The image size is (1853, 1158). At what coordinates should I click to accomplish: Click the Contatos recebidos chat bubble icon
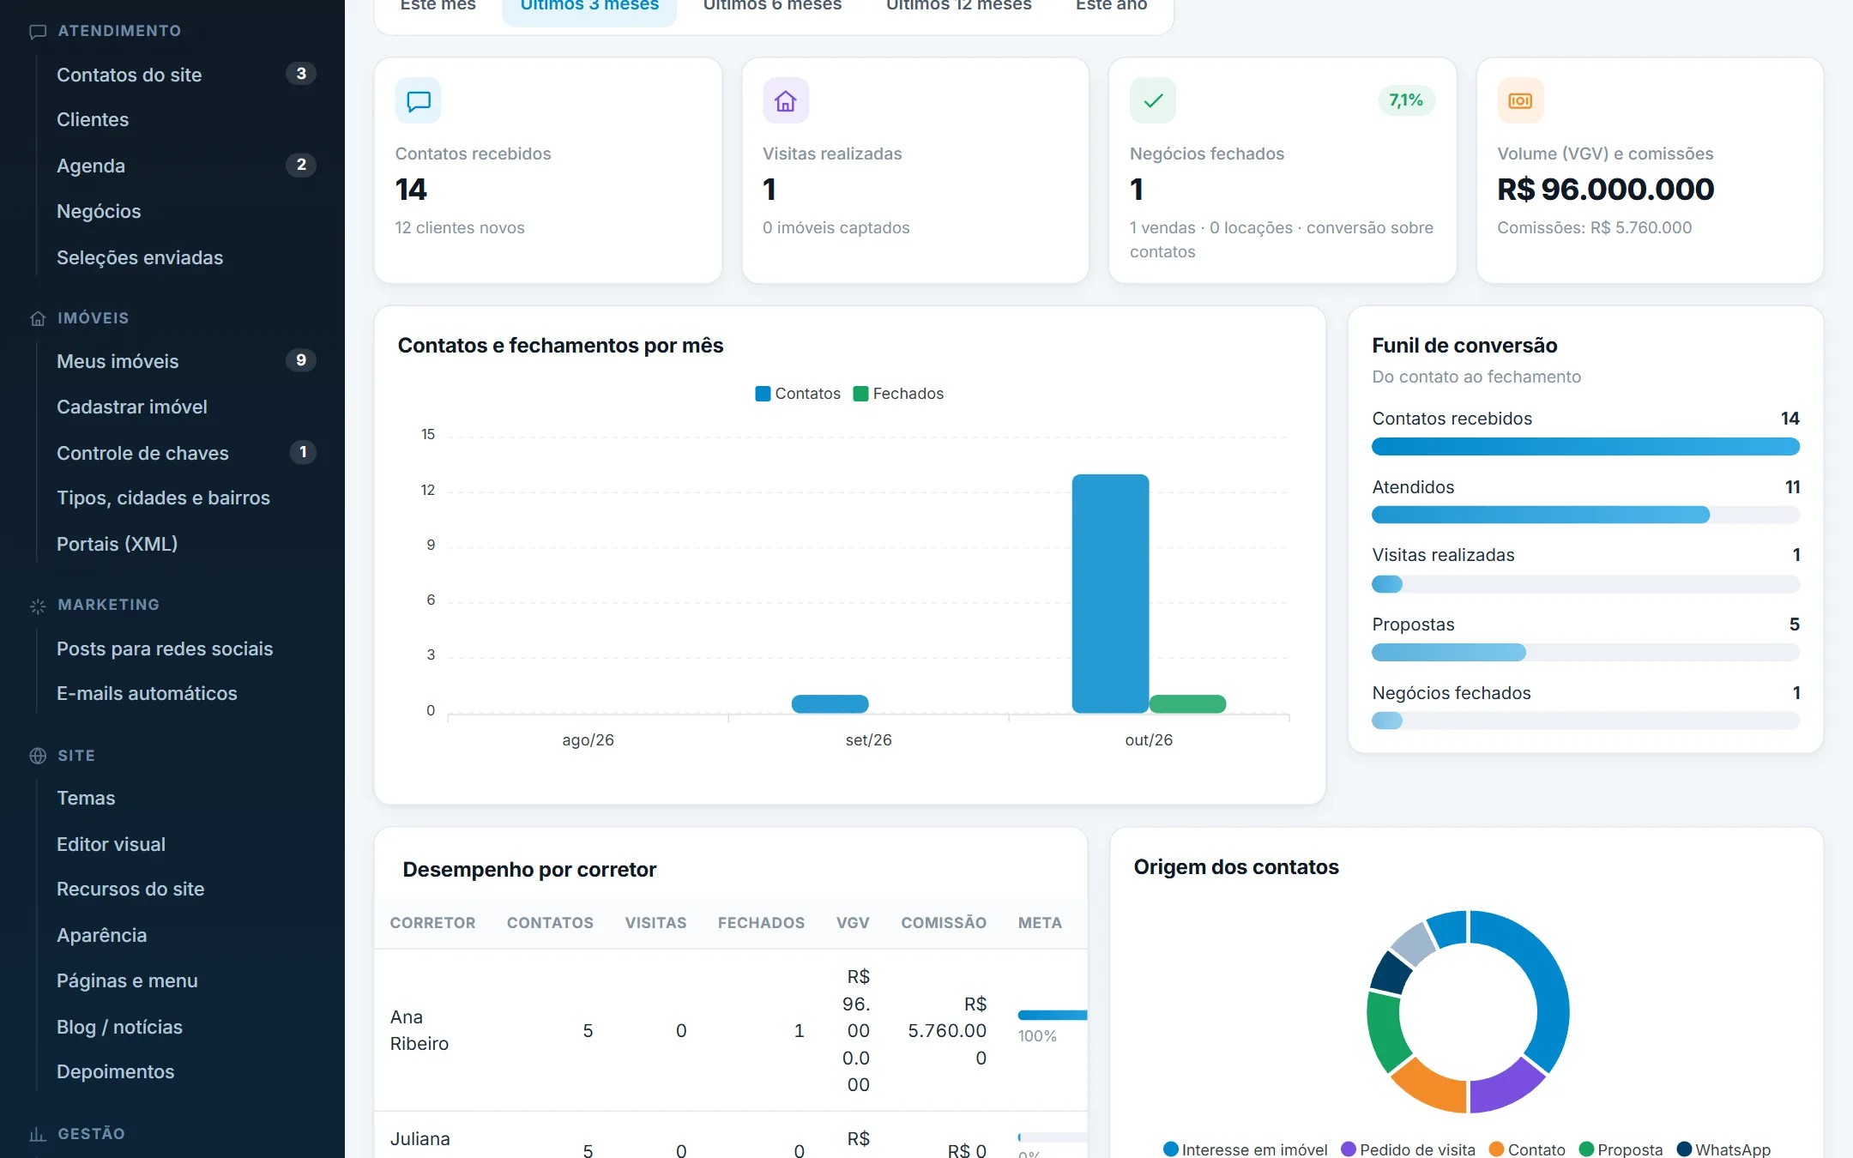[419, 101]
